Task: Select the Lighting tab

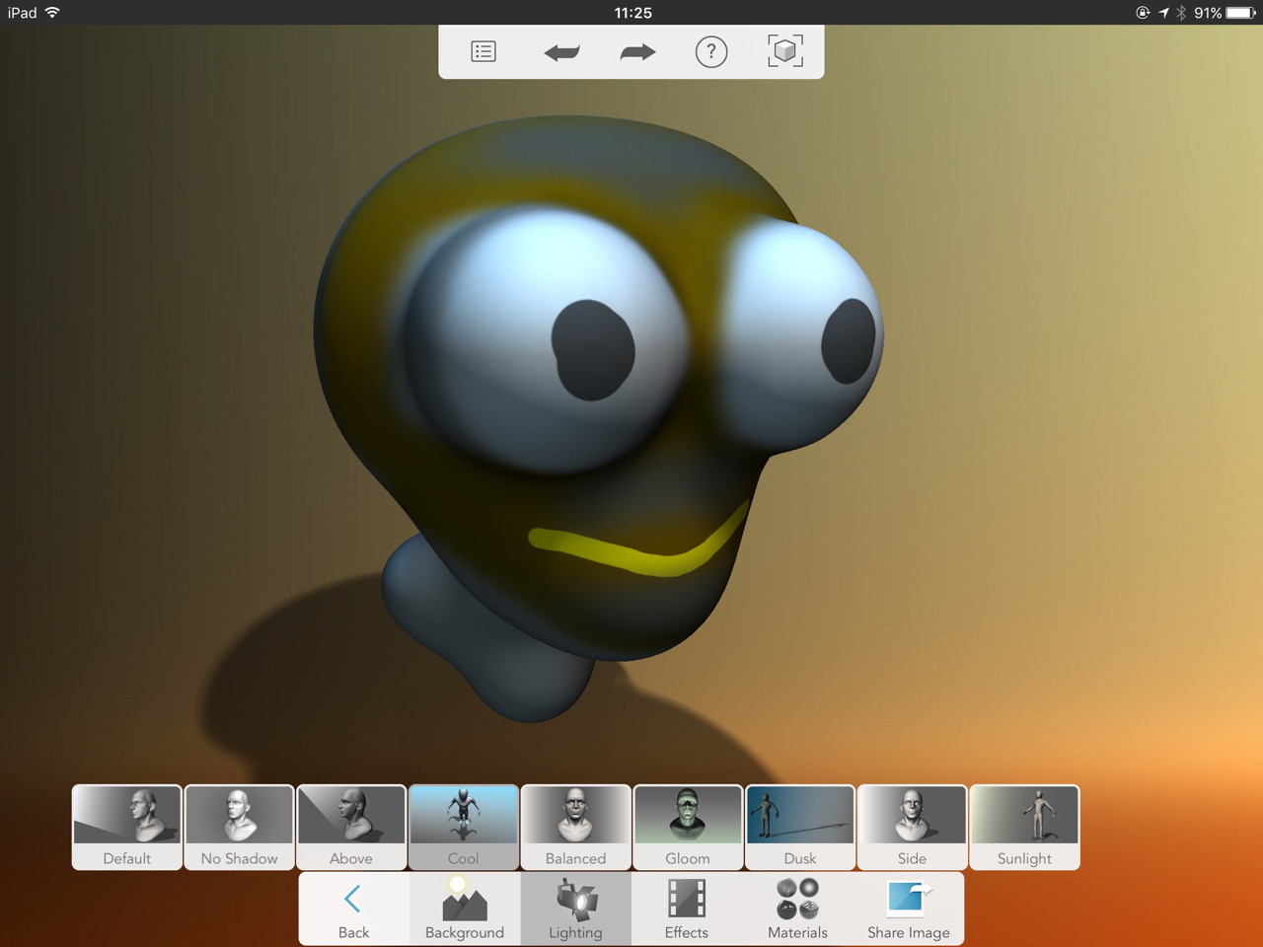Action: pyautogui.click(x=575, y=909)
